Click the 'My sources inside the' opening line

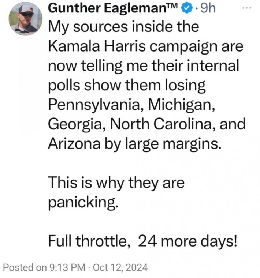tap(123, 27)
